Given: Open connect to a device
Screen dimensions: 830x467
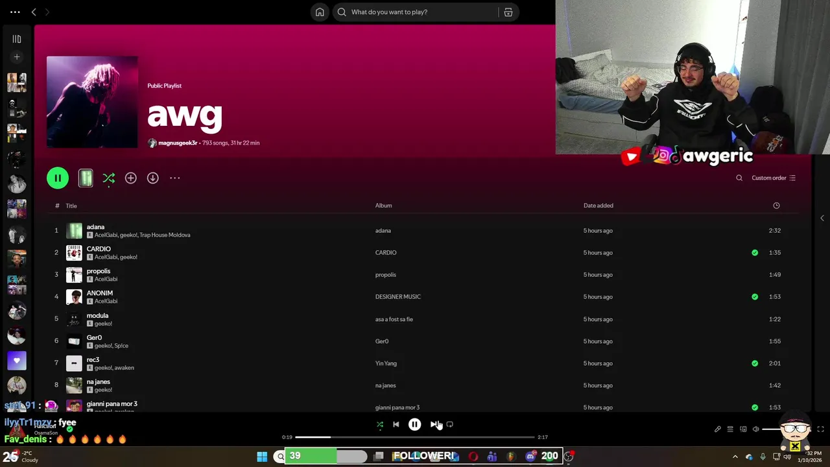Looking at the screenshot, I should click(743, 429).
